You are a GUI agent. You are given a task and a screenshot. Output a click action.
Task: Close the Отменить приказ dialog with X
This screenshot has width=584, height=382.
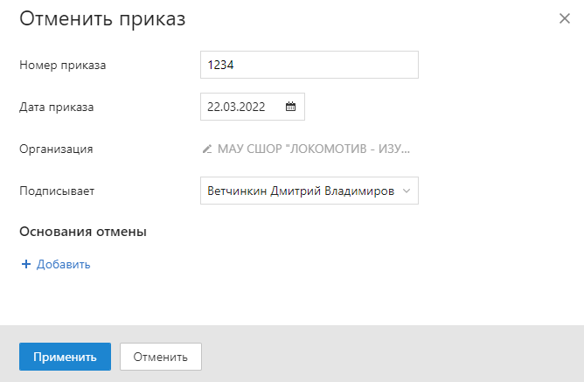pyautogui.click(x=565, y=18)
